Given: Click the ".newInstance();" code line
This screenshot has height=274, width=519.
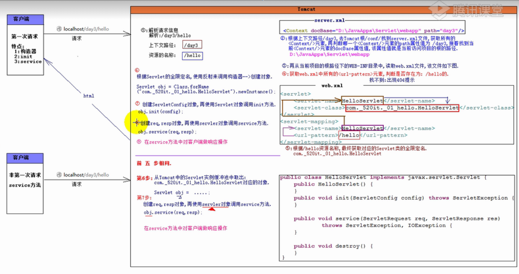Looking at the screenshot, I should [206, 92].
